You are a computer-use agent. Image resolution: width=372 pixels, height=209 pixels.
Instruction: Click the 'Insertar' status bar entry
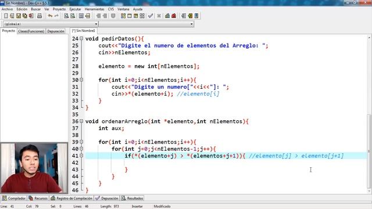click(137, 207)
